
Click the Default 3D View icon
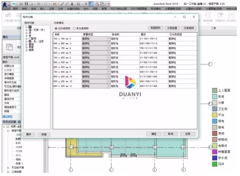pos(78,4)
